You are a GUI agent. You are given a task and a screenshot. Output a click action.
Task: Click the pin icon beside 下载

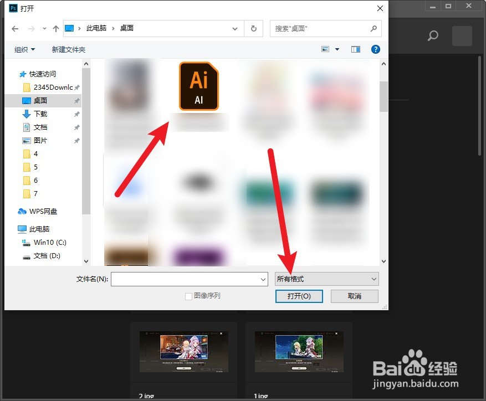click(76, 114)
